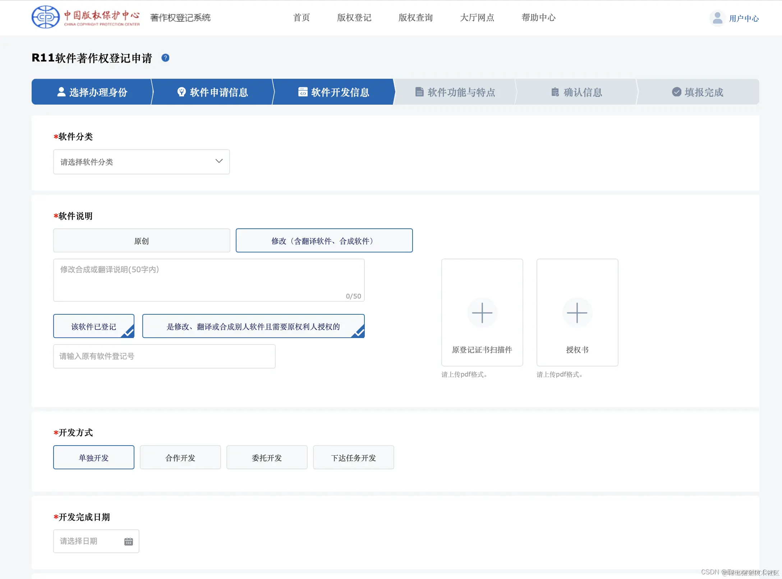Click the plus icon to upload 原登记证书扫描件

482,313
